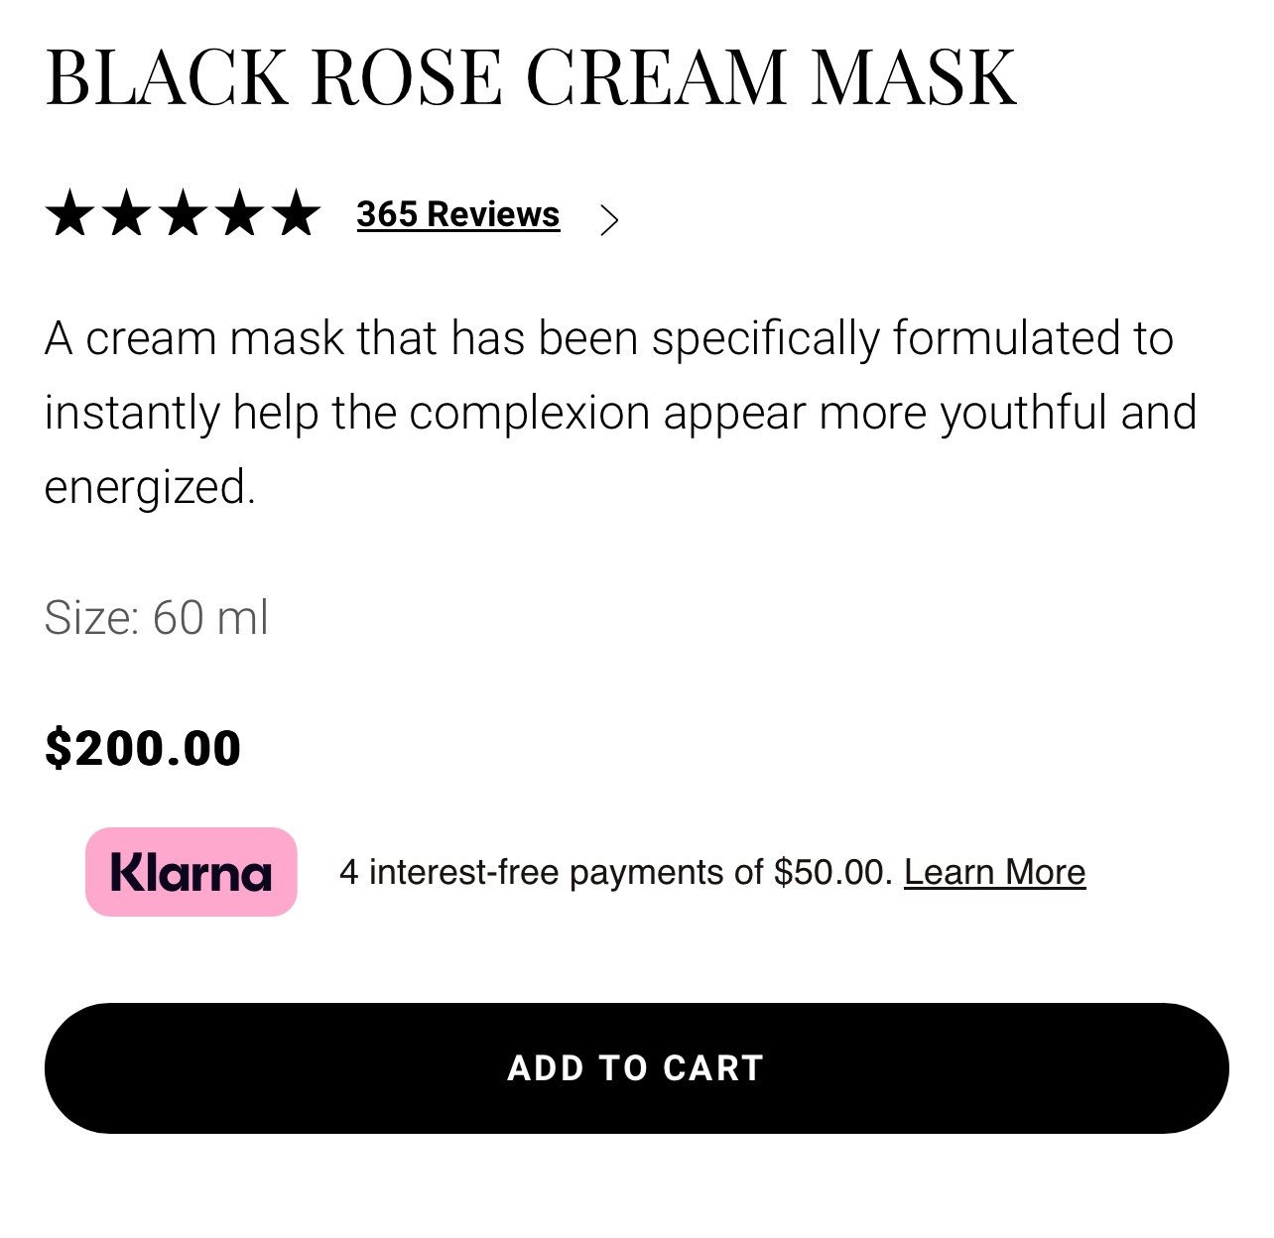The width and height of the screenshot is (1274, 1238).
Task: Add the cream mask to cart
Action: point(637,1068)
